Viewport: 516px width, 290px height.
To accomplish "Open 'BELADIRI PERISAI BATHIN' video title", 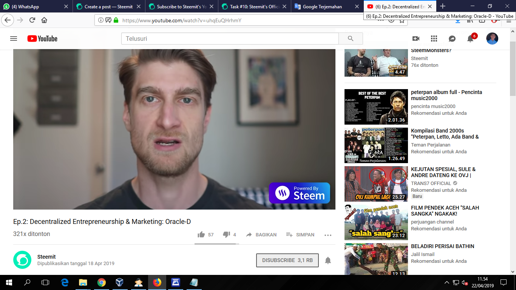I will coord(443,246).
